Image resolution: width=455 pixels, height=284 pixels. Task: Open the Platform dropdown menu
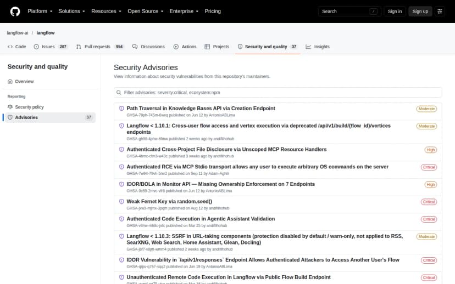(x=40, y=12)
